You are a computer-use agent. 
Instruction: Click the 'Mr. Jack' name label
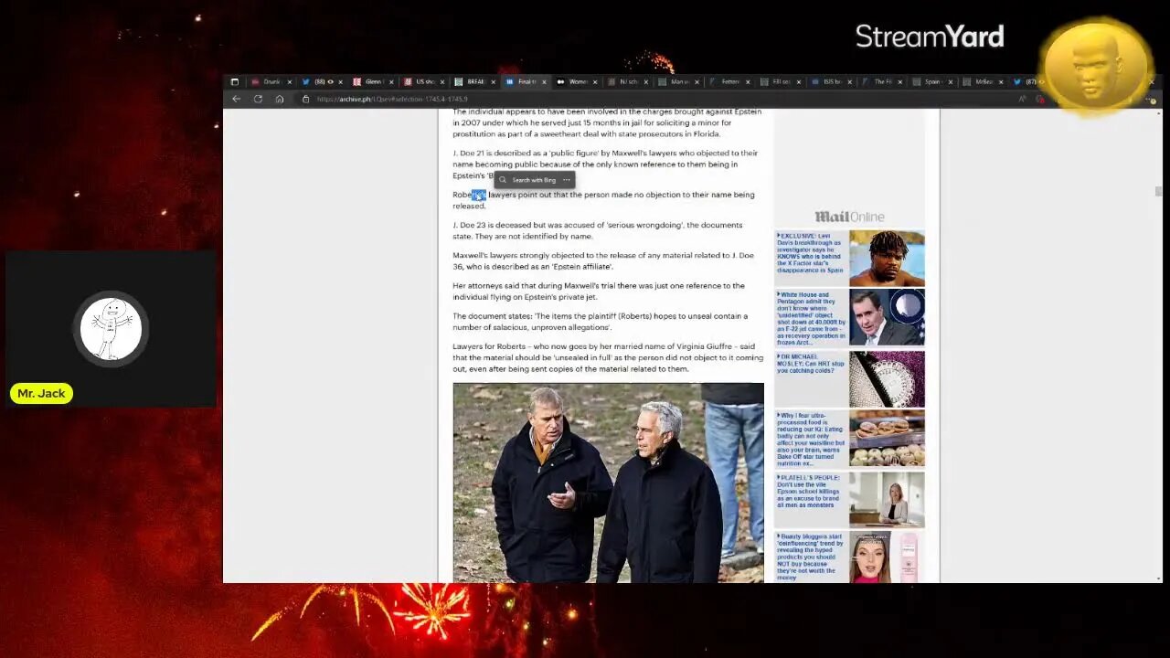41,393
